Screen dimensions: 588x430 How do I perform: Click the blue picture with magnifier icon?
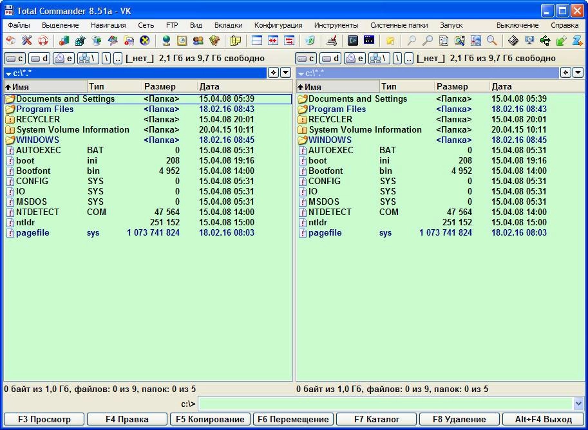(475, 40)
